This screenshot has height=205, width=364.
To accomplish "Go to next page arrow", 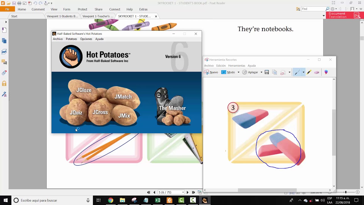I will [187, 192].
